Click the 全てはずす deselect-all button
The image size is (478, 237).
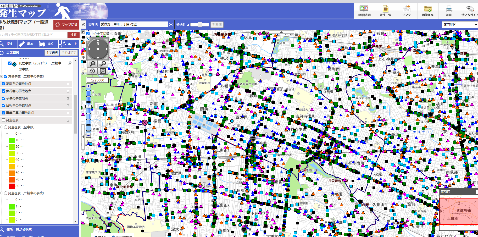click(x=69, y=53)
